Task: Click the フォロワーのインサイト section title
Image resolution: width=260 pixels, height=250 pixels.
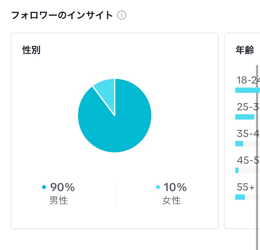Action: (x=62, y=15)
